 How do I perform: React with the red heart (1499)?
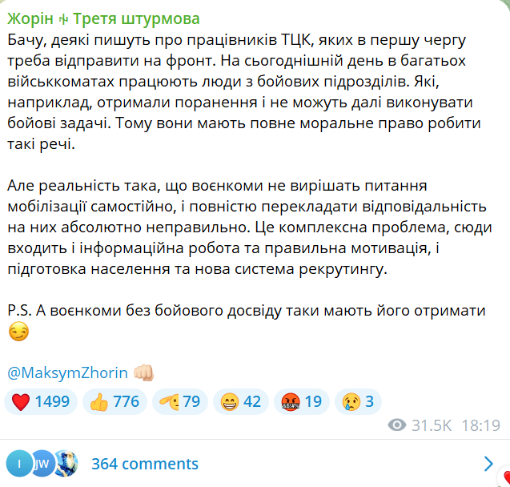tap(42, 401)
